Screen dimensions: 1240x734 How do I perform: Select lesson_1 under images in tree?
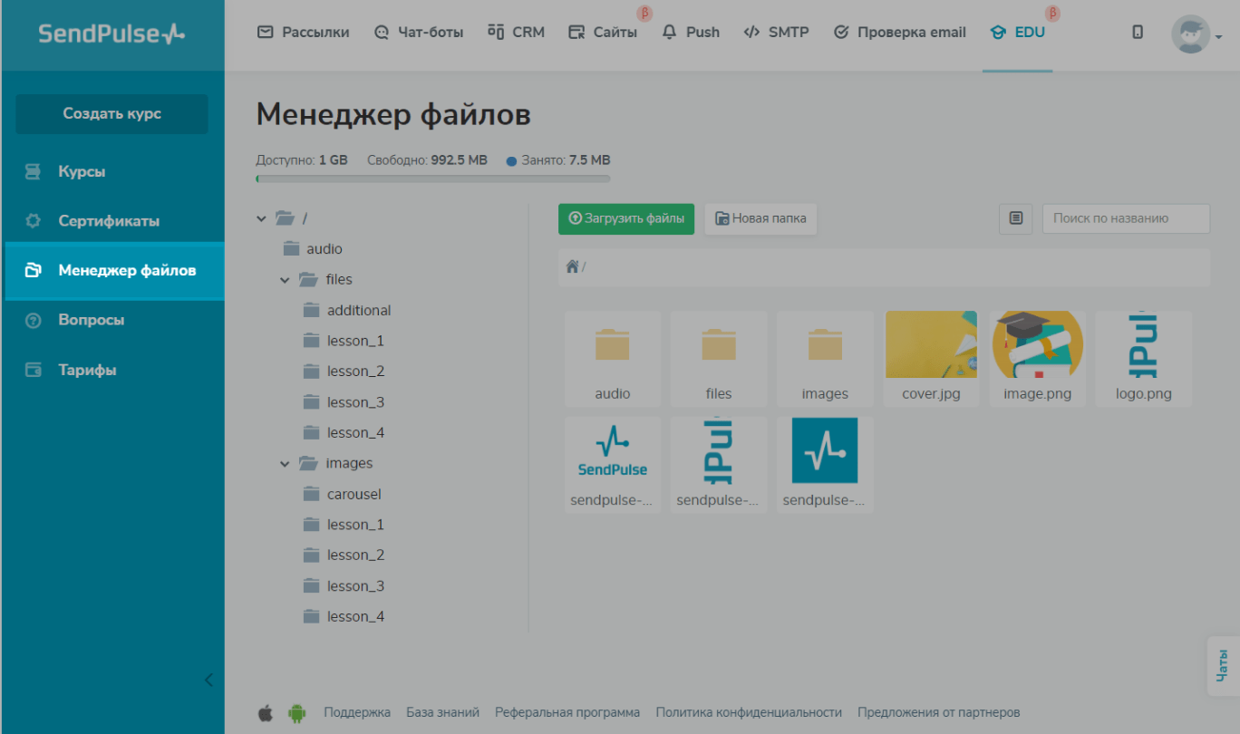(x=355, y=525)
